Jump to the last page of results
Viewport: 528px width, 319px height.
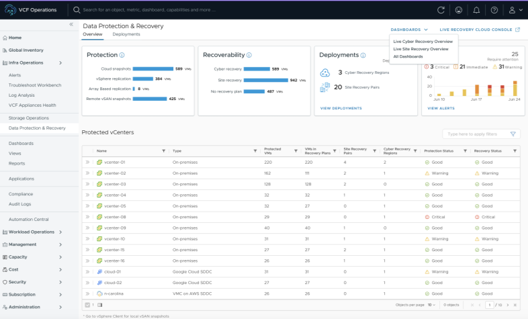[515, 305]
